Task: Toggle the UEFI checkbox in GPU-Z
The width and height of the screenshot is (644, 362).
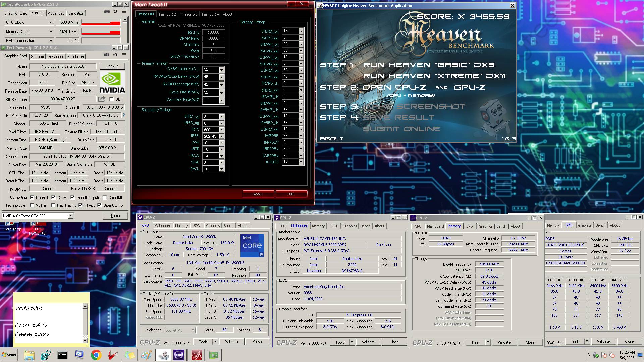Action: pyautogui.click(x=111, y=99)
